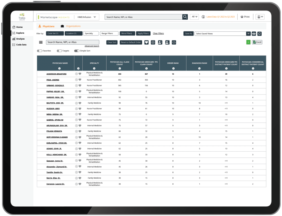The height and width of the screenshot is (216, 282).
Task: Open the hamburger menu beside the search field
Action: pyautogui.click(x=40, y=42)
